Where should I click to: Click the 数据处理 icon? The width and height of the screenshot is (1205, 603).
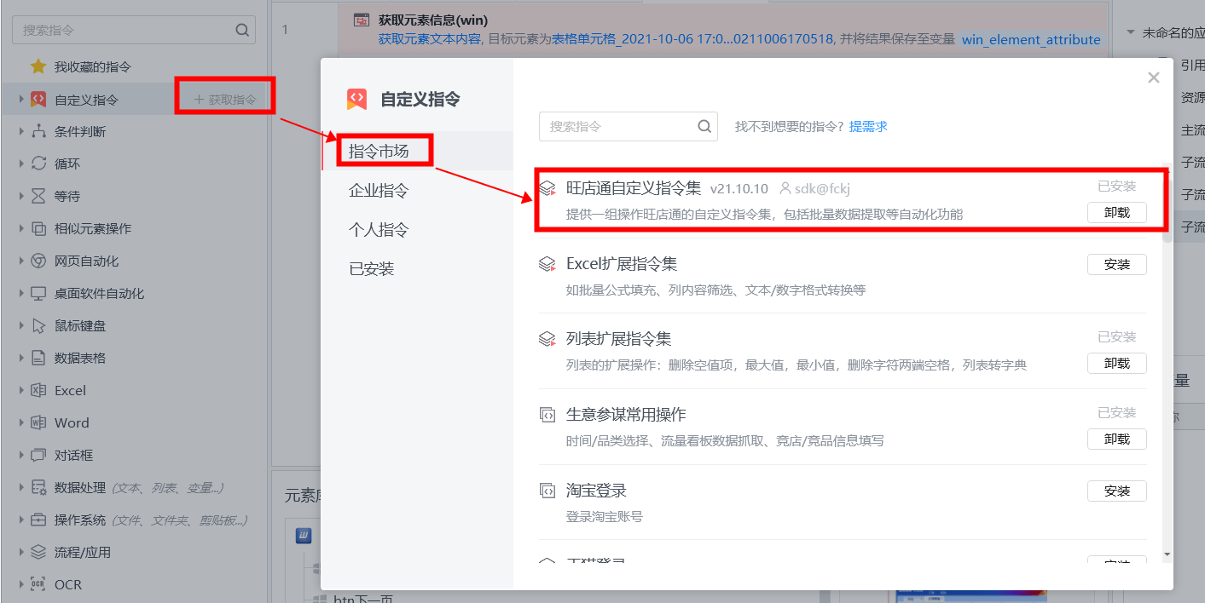tap(38, 487)
